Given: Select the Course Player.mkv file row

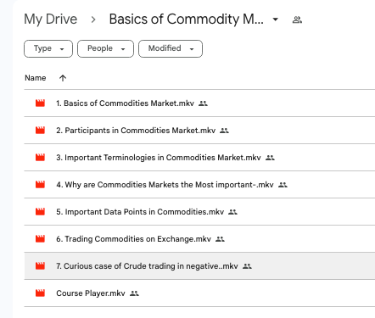Looking at the screenshot, I should click(199, 293).
